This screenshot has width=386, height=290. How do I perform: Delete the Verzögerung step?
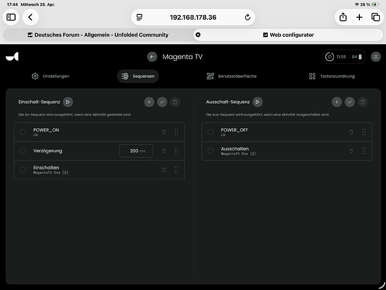[163, 151]
